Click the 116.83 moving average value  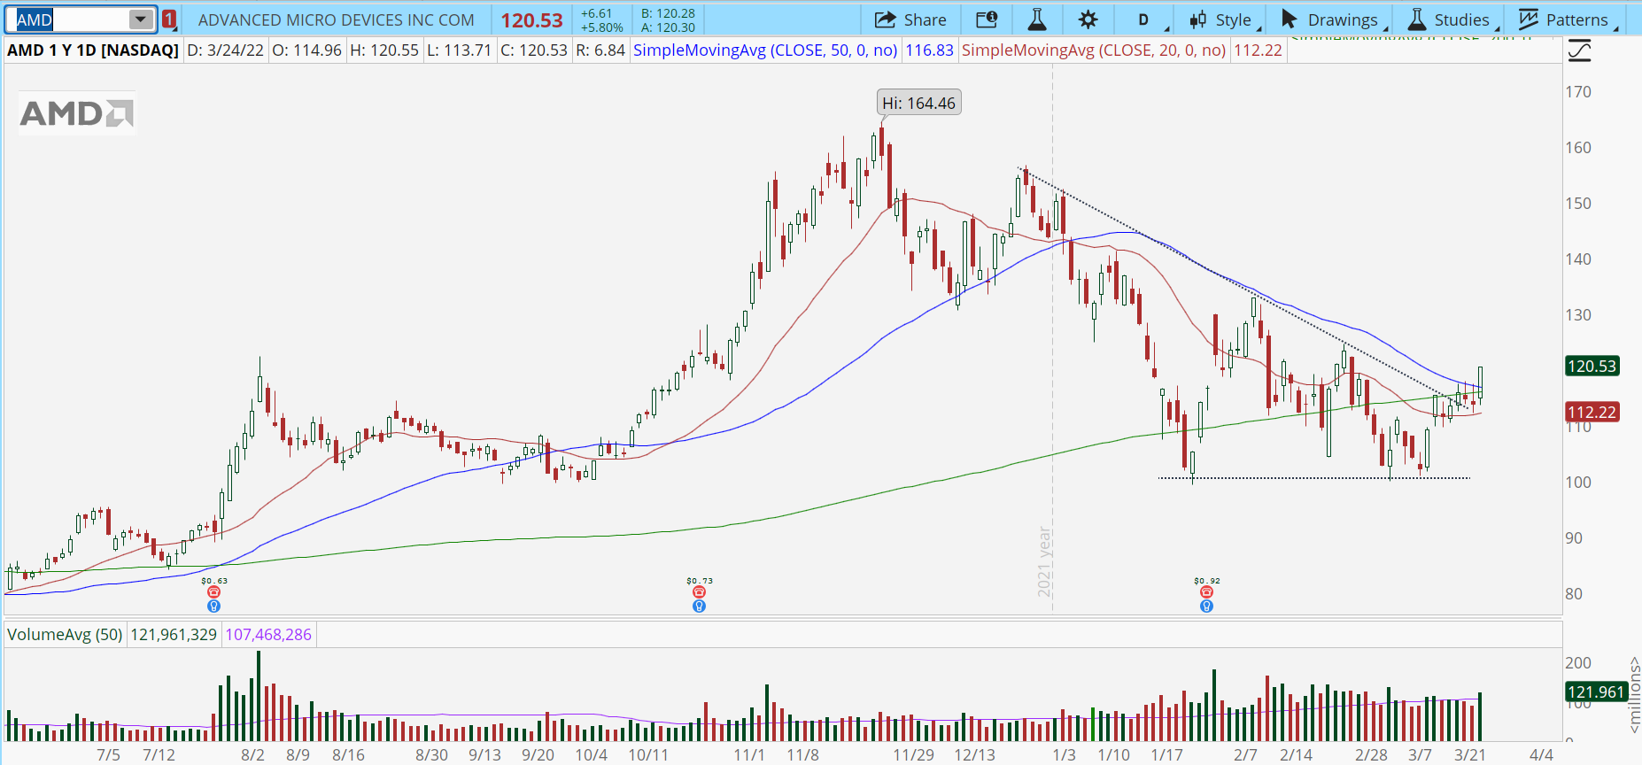(930, 50)
